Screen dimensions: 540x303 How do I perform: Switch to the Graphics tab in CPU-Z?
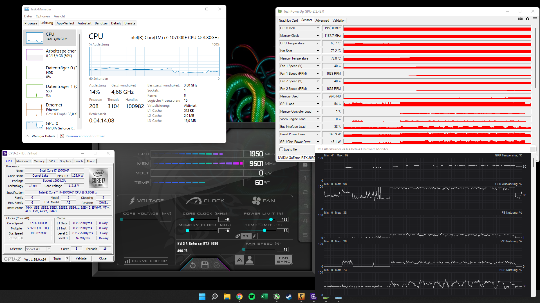pos(66,161)
